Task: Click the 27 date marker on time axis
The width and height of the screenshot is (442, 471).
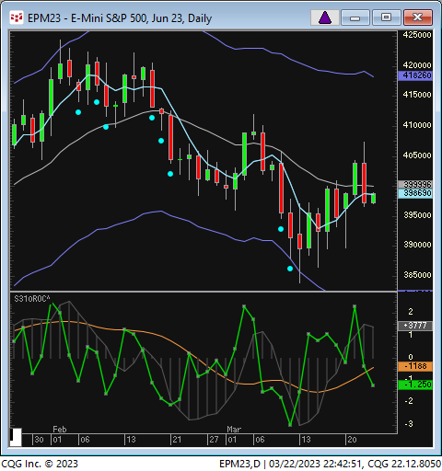Action: pos(214,440)
